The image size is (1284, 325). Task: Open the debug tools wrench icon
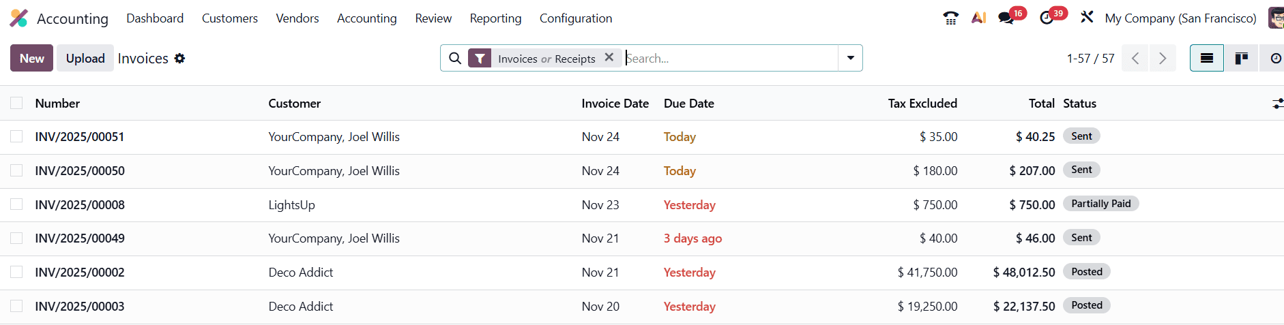coord(1087,18)
